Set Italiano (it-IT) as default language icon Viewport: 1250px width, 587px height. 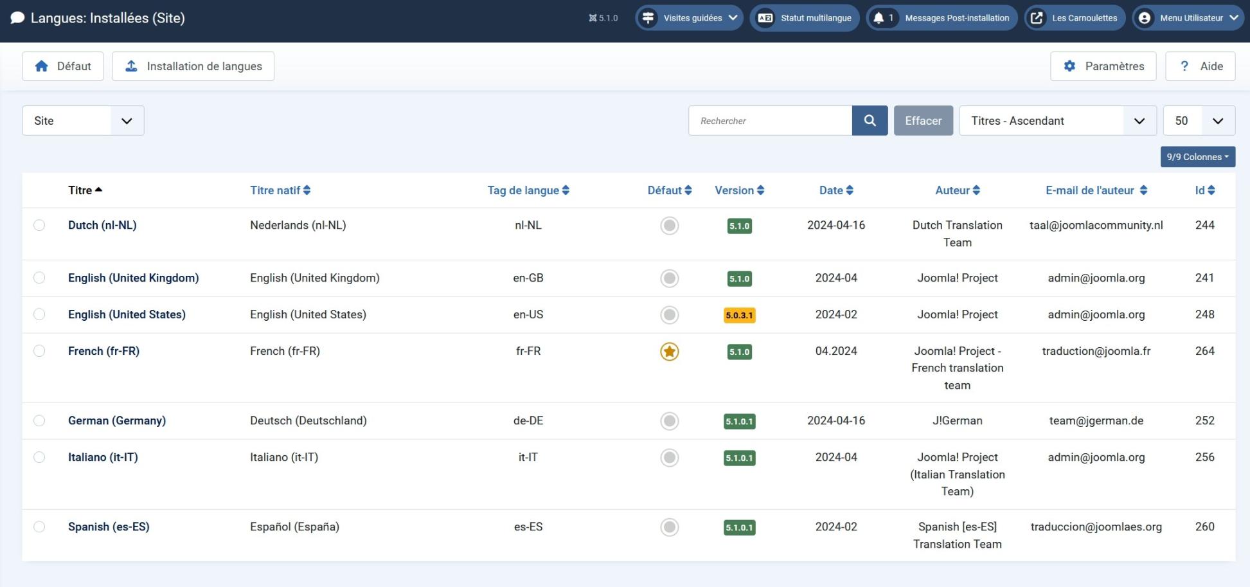pyautogui.click(x=669, y=458)
